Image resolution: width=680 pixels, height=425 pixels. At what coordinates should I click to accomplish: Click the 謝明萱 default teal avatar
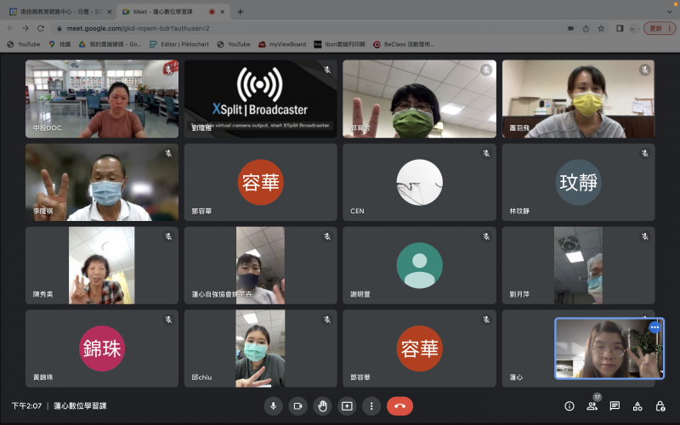(x=419, y=265)
